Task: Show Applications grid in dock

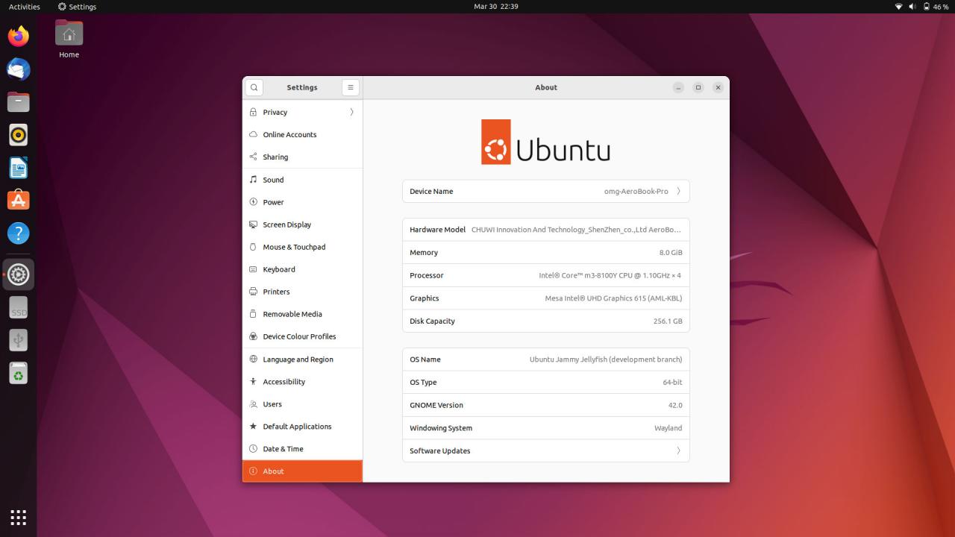Action: [x=19, y=517]
